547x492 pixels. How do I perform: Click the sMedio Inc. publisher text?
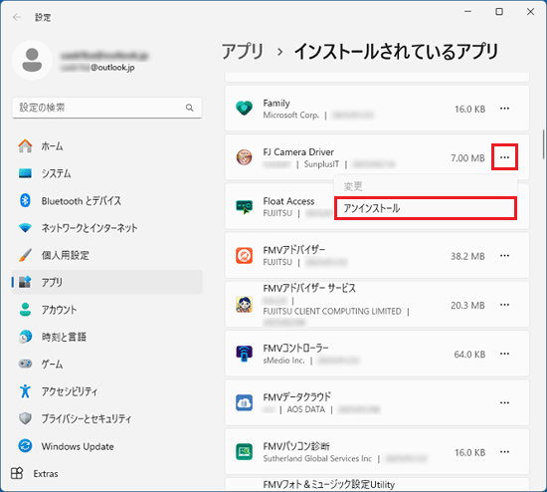283,361
